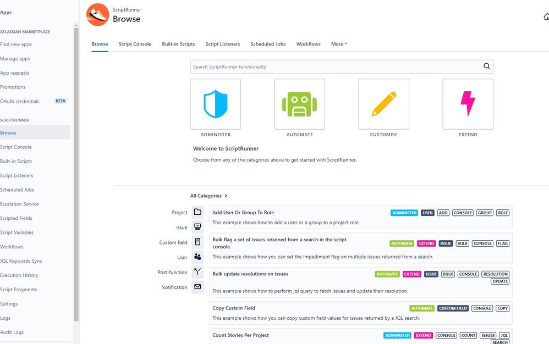Open Script Listeners in sidebar
This screenshot has height=344, width=549.
(17, 175)
